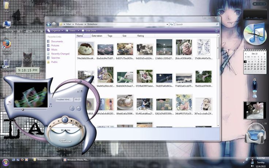Expand the Organize dropdown menu

click(x=56, y=31)
